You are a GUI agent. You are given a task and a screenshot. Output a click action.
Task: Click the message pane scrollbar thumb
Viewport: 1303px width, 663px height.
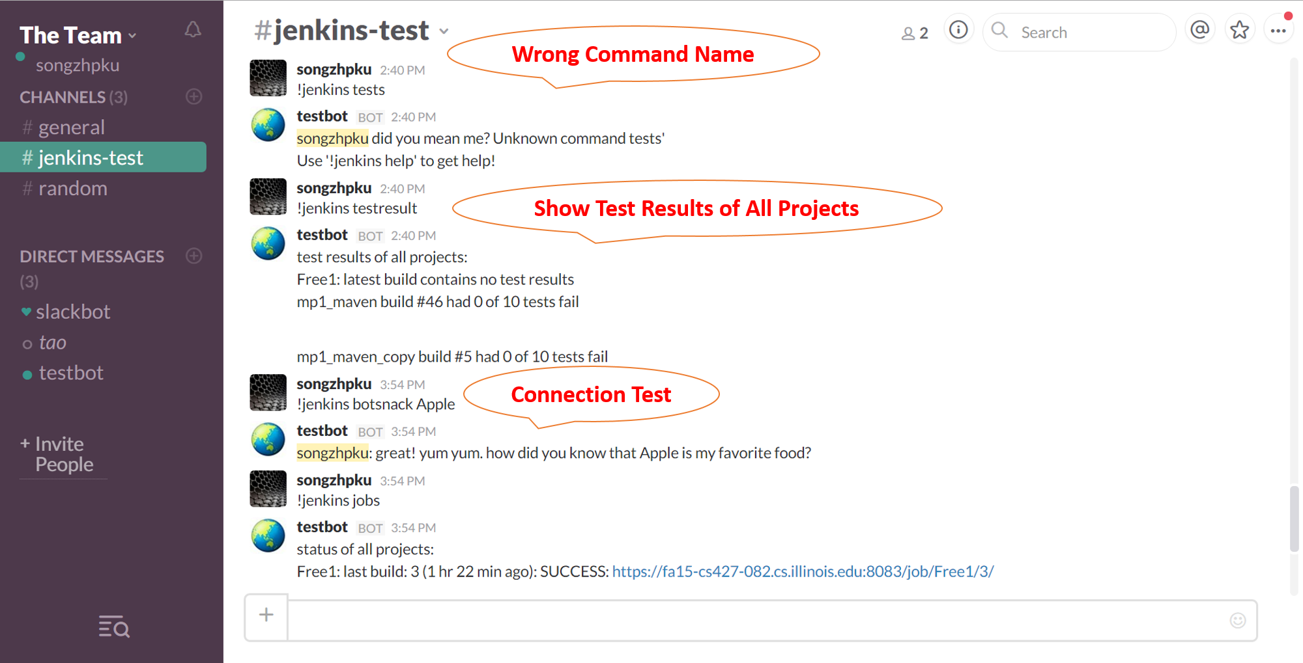pos(1294,519)
